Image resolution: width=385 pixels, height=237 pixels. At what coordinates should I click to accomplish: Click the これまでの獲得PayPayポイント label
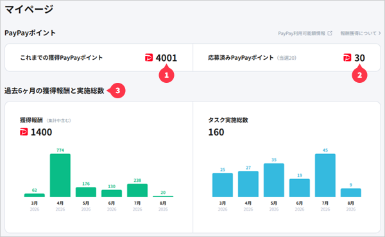pos(62,58)
